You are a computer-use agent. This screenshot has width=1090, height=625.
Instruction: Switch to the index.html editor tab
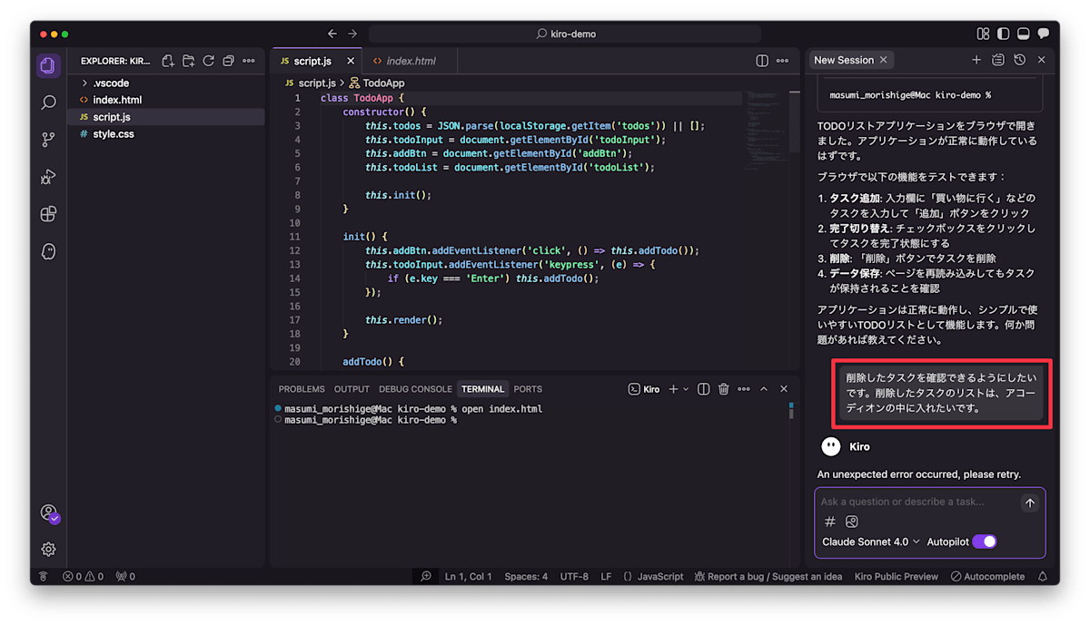tap(411, 61)
